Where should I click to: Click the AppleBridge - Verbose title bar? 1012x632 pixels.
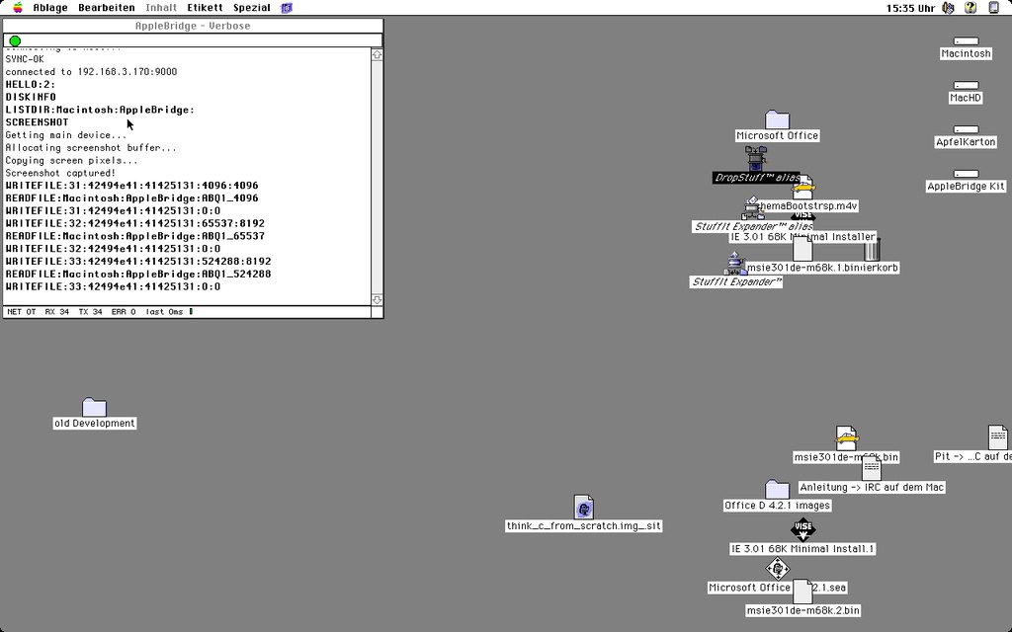(193, 26)
